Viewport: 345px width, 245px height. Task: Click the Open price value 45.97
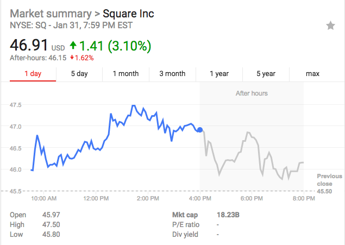[51, 215]
